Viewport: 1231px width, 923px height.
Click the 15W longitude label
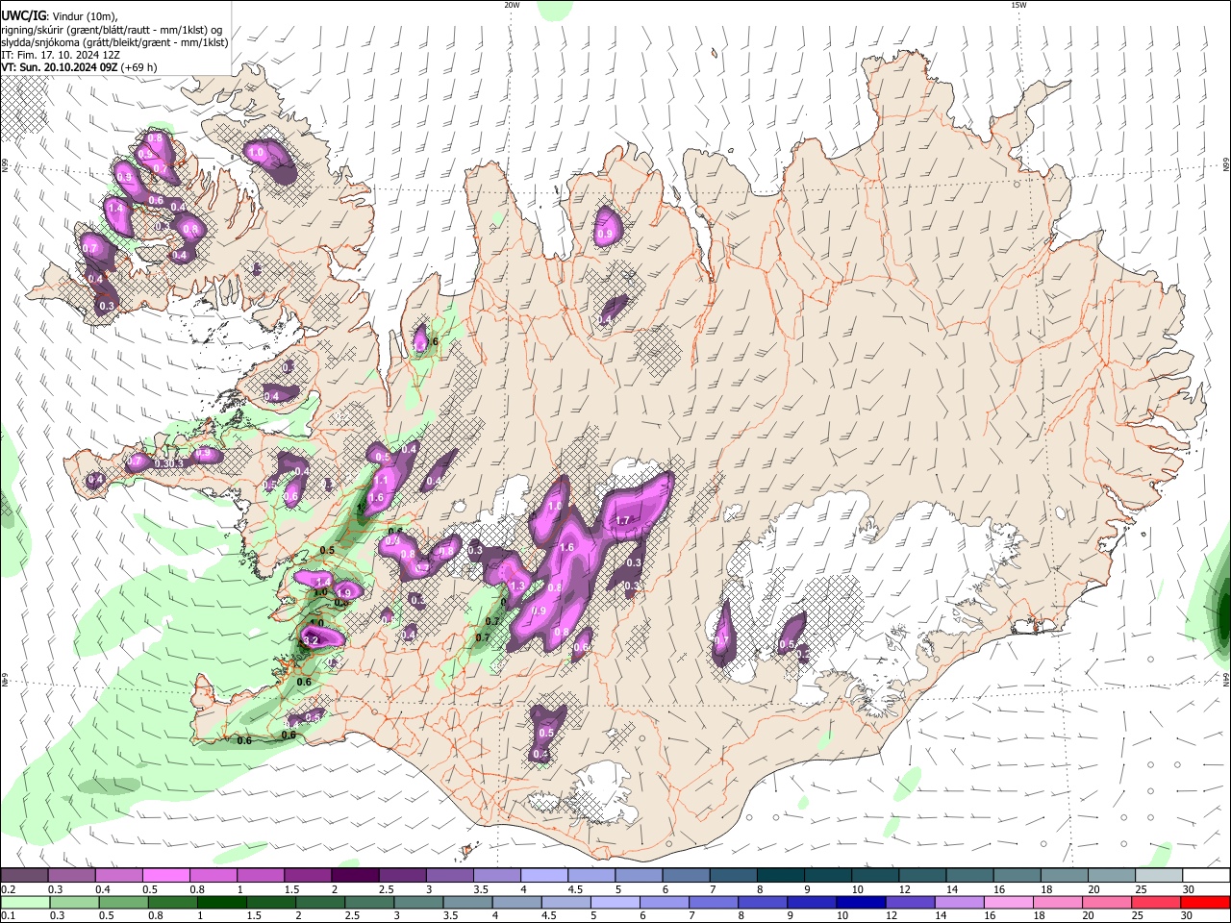1018,5
